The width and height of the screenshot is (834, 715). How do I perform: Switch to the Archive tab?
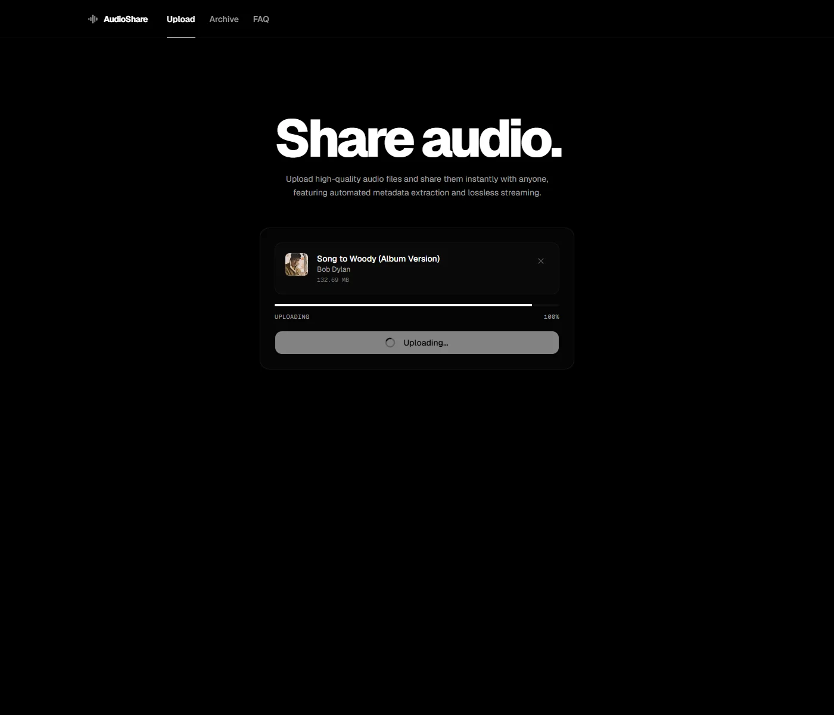(x=224, y=19)
